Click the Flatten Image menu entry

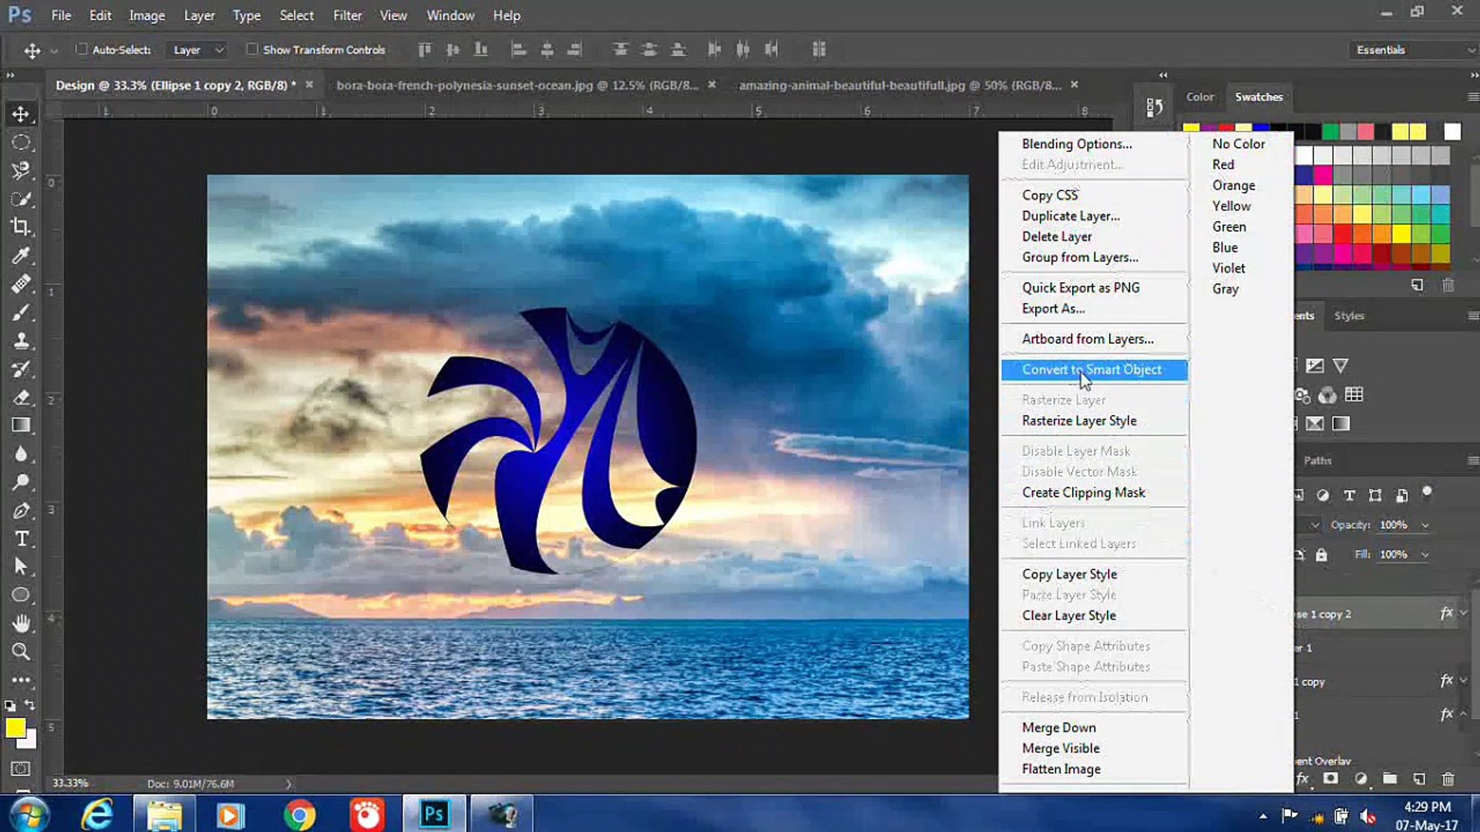tap(1061, 769)
